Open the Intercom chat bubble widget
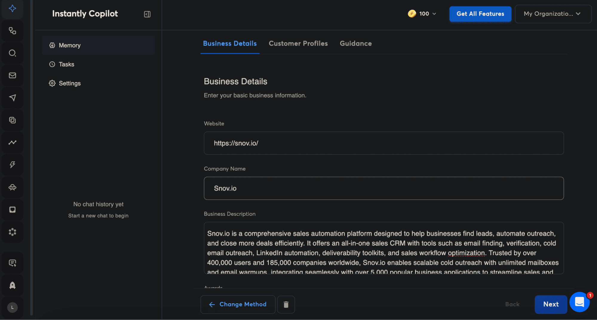597x320 pixels. coord(579,302)
